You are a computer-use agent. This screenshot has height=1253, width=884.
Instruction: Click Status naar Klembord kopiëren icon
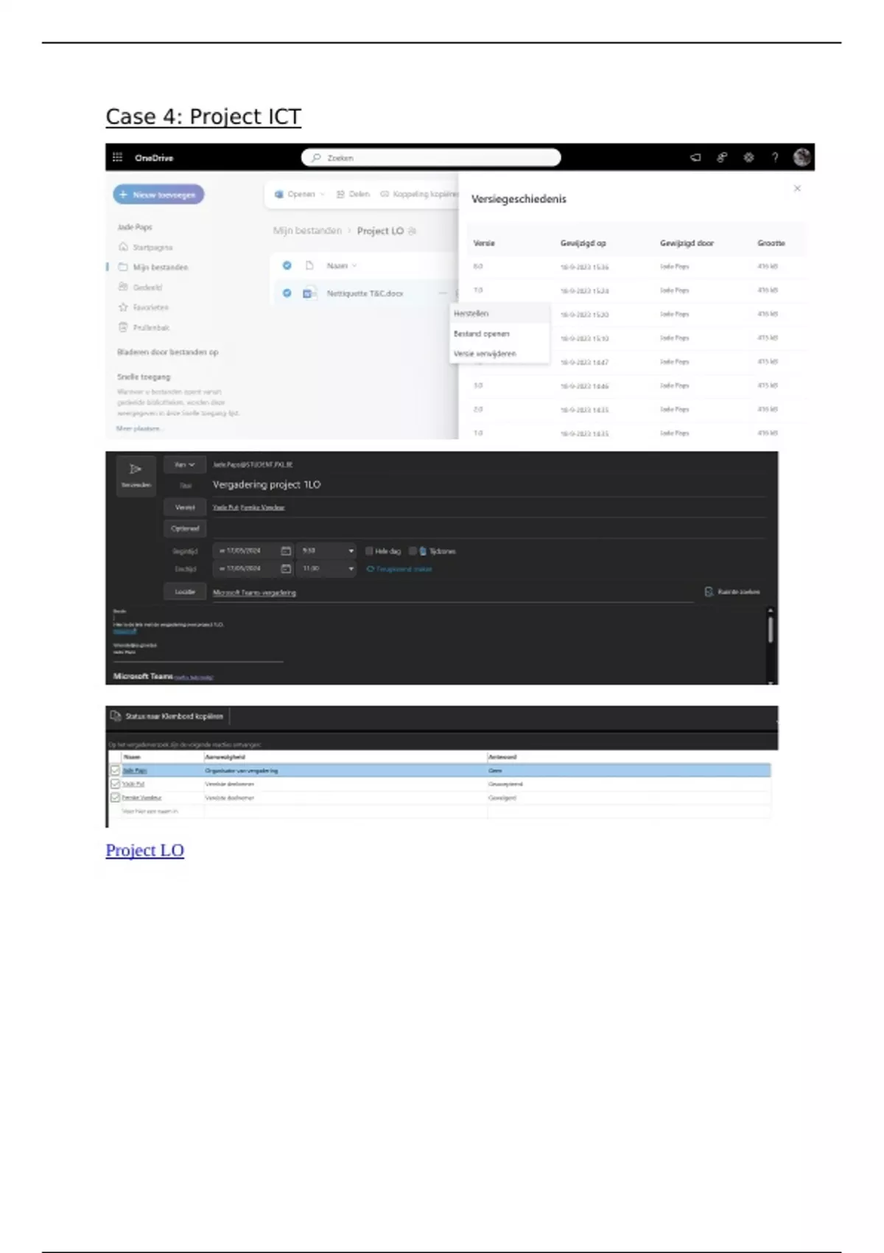coord(116,716)
